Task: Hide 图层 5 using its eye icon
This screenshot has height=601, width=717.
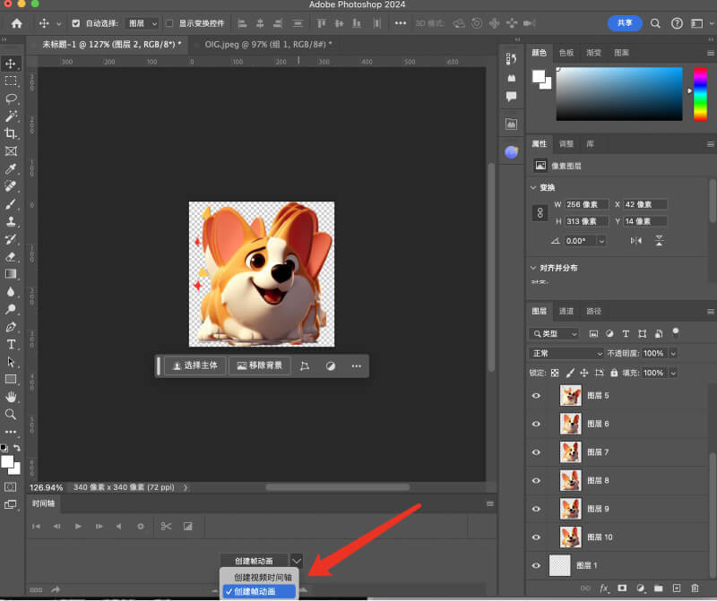Action: [x=537, y=395]
